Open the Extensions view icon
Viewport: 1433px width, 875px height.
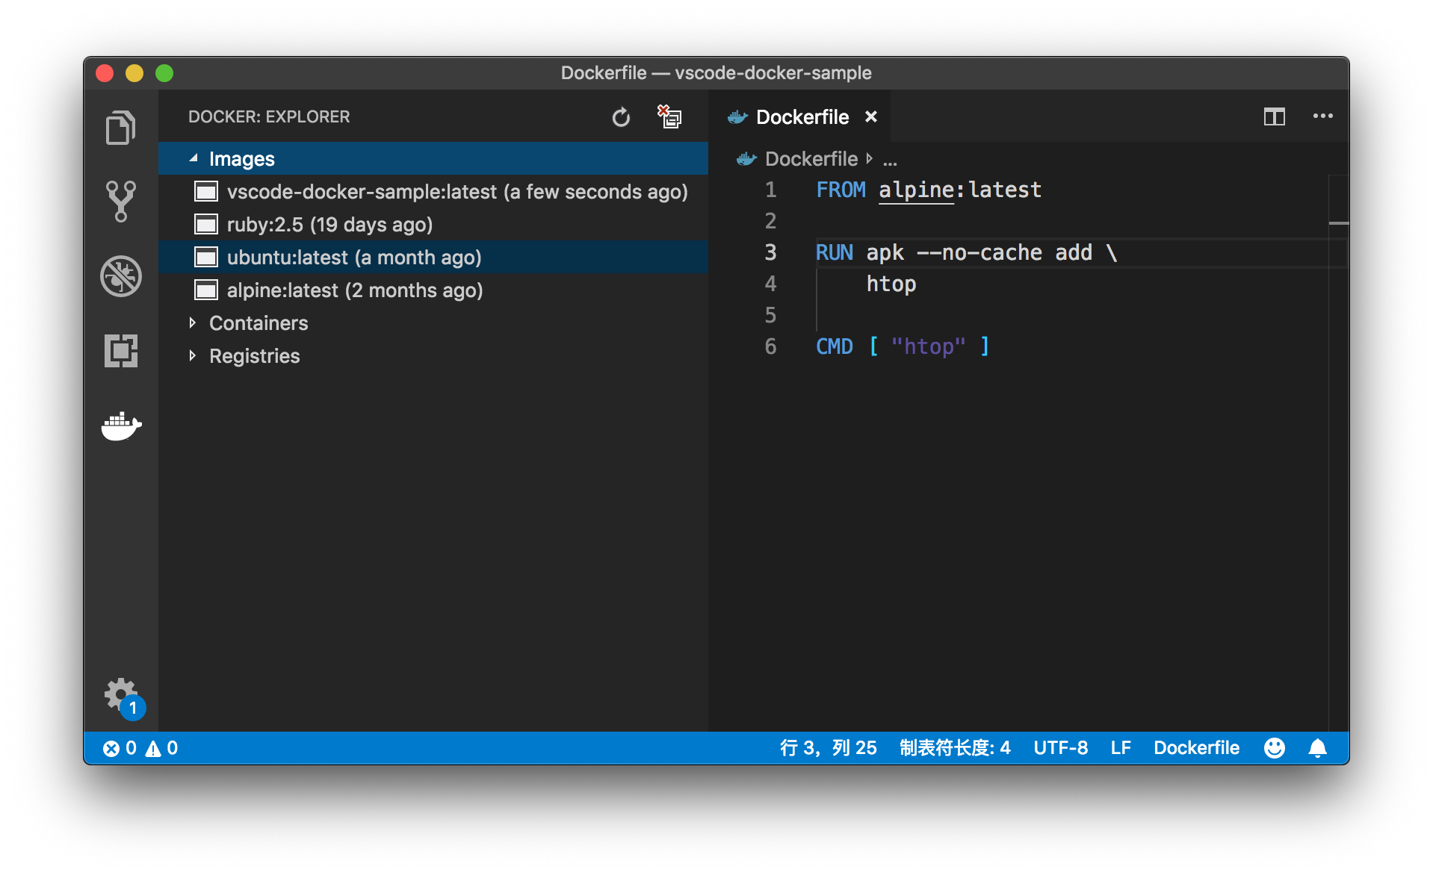120,351
